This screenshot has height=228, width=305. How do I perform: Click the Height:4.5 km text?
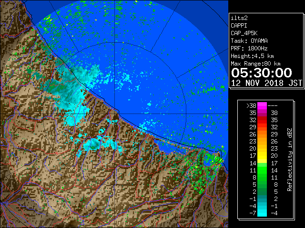point(252,56)
